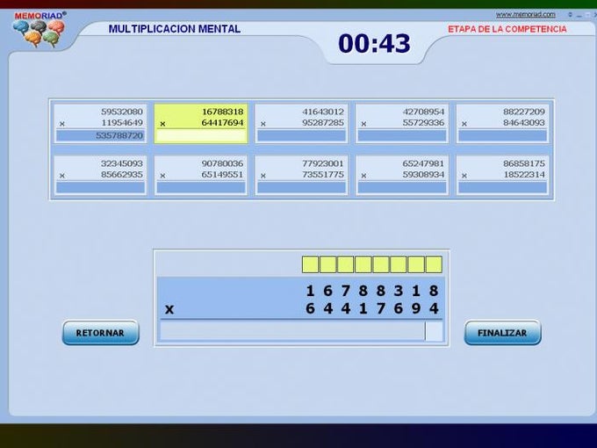
Task: Click the answer field under 84643093
Action: [502, 135]
